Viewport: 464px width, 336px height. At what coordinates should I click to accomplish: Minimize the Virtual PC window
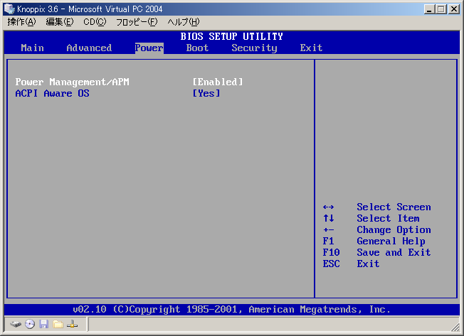(430, 9)
